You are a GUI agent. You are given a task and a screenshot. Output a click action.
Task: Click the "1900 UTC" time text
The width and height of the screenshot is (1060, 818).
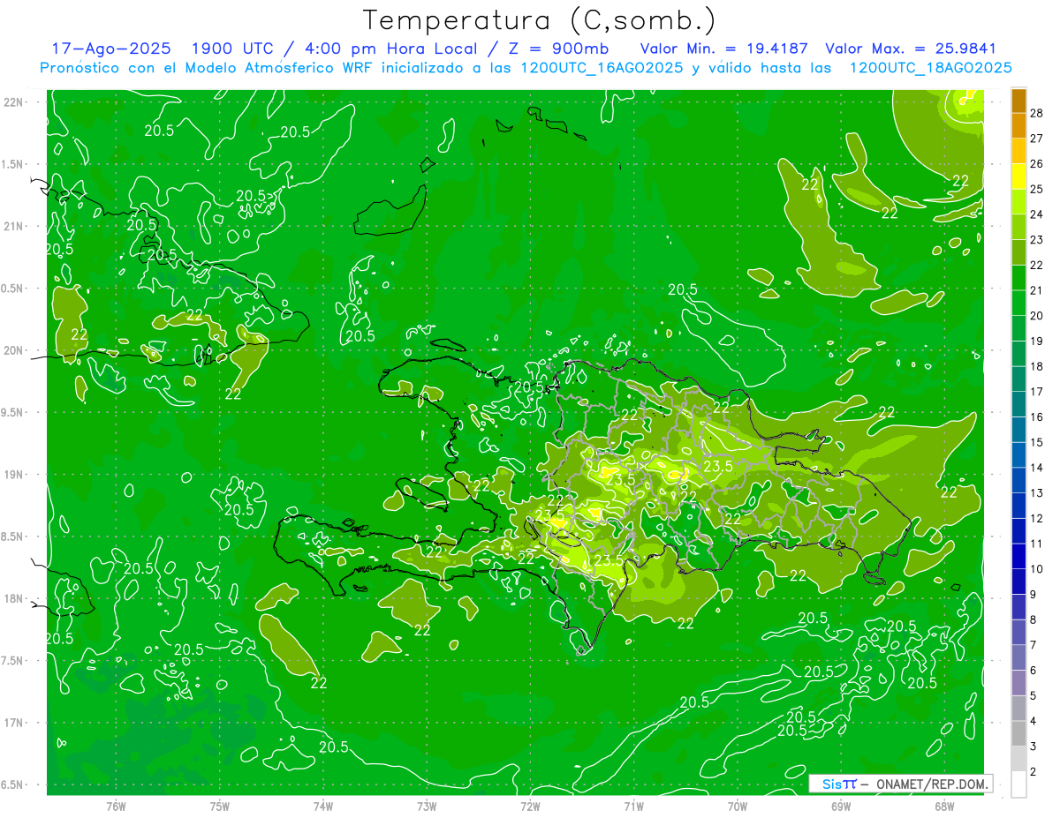tap(231, 49)
